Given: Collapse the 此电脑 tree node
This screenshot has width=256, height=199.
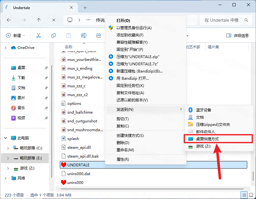Looking at the screenshot, I should [6, 138].
